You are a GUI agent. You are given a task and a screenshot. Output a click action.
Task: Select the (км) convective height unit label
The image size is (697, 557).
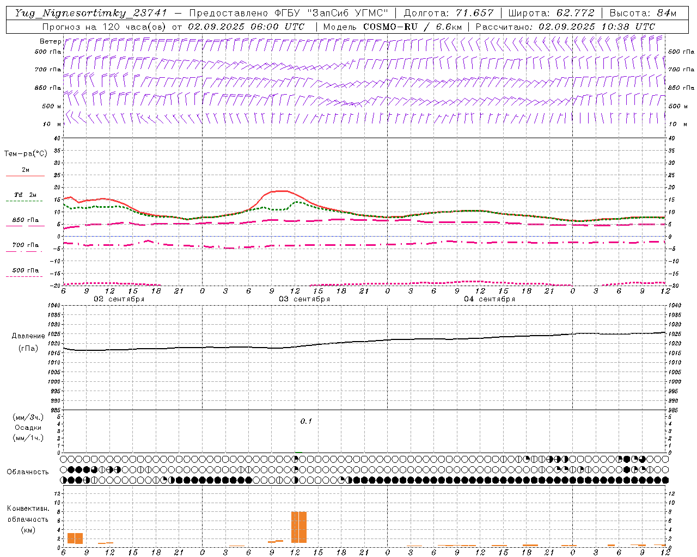pyautogui.click(x=28, y=530)
